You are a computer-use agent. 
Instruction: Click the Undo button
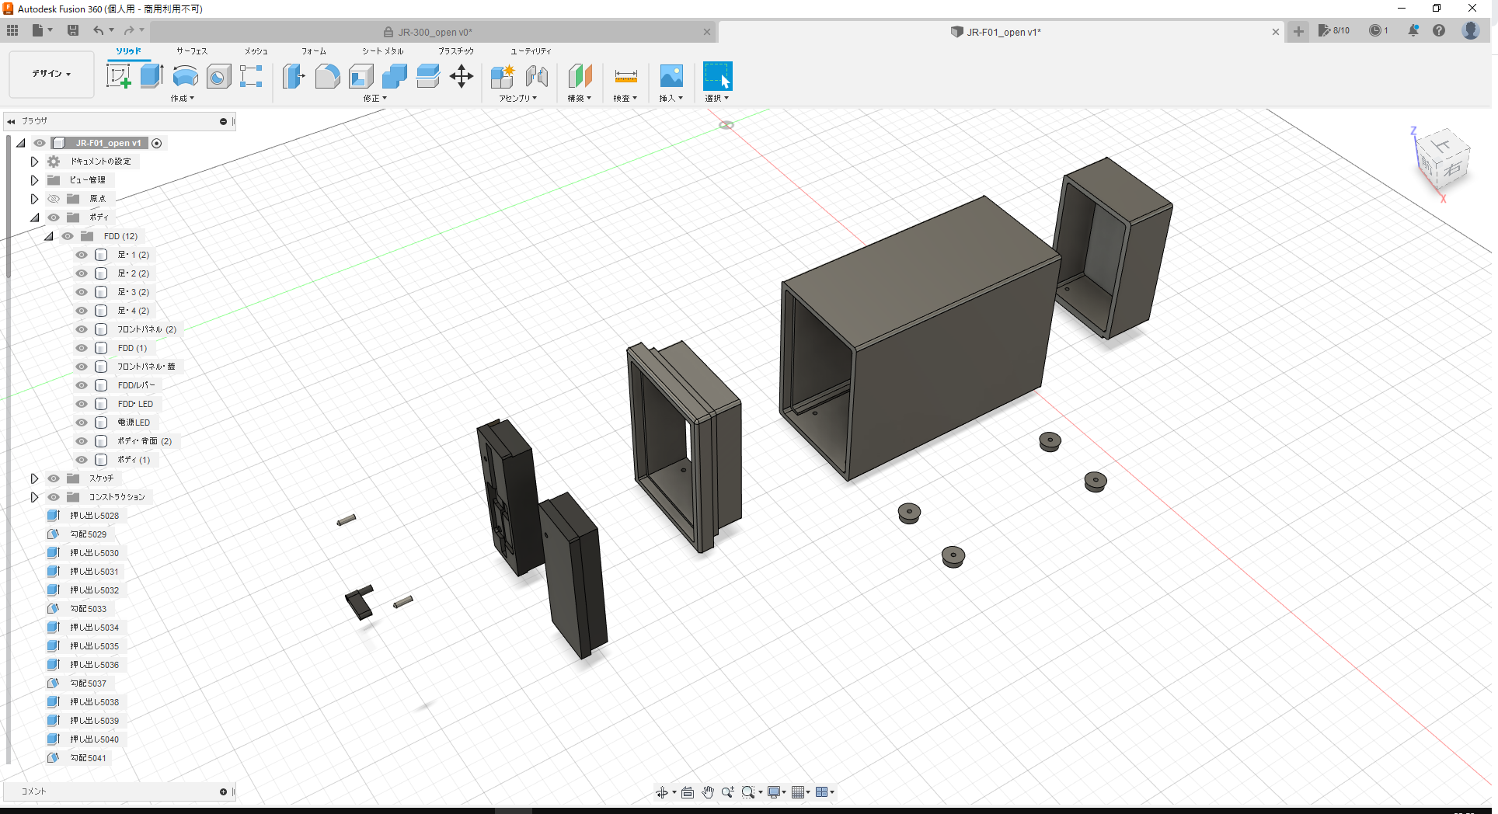pyautogui.click(x=99, y=30)
